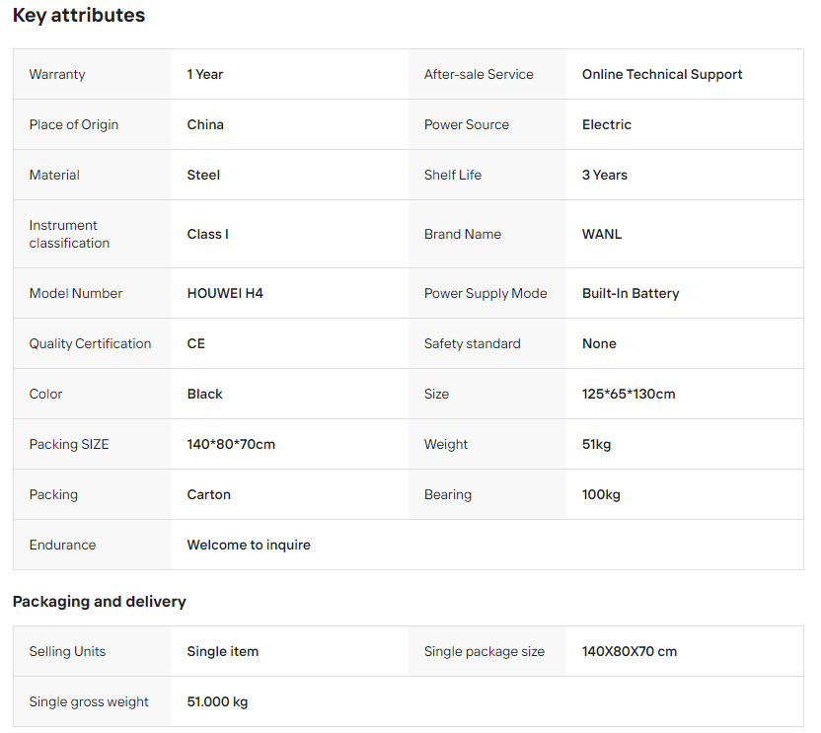The width and height of the screenshot is (821, 733).
Task: Click the Model Number value HOUWEI H4
Action: 225,293
